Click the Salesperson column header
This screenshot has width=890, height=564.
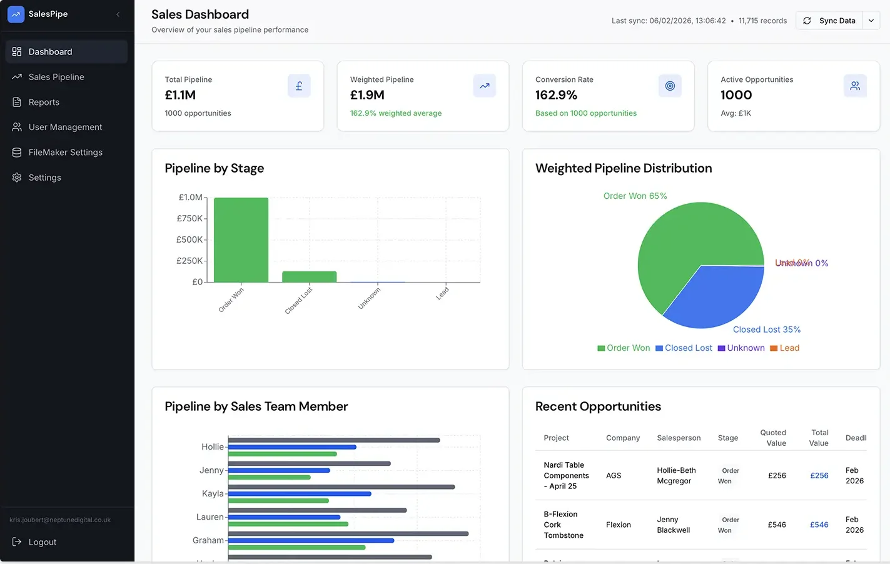point(679,438)
